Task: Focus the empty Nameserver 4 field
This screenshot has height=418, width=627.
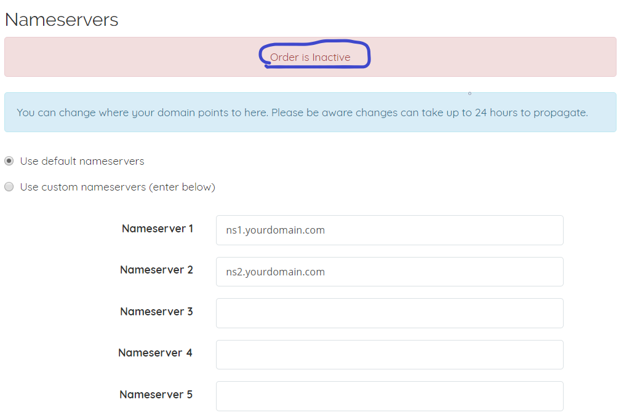Action: click(x=389, y=355)
